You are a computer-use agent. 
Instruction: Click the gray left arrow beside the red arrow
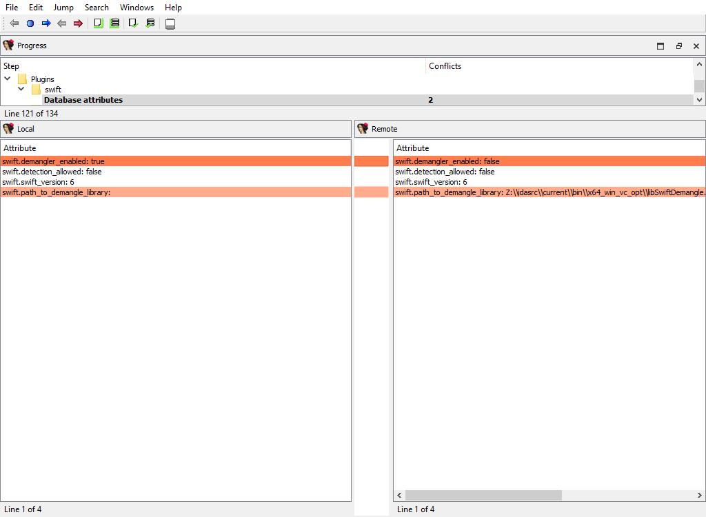click(62, 23)
